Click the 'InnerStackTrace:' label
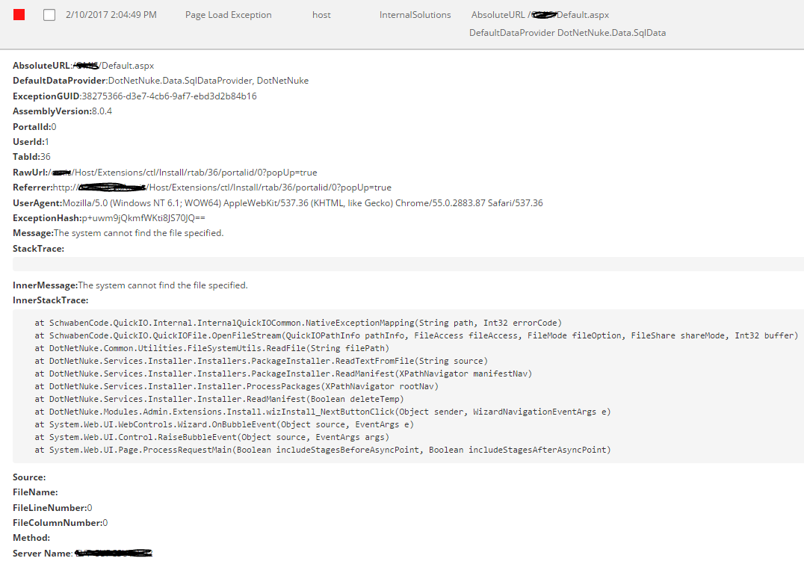This screenshot has height=570, width=804. click(x=50, y=300)
